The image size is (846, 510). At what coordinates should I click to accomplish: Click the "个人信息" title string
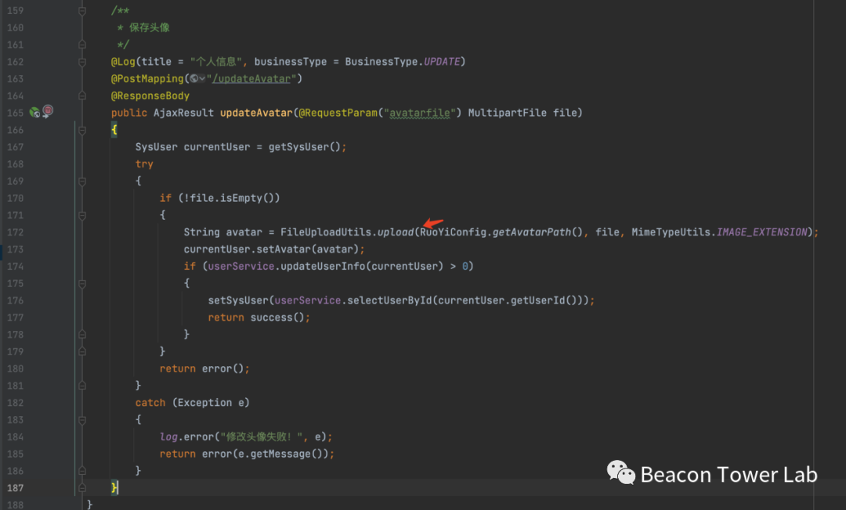point(216,62)
